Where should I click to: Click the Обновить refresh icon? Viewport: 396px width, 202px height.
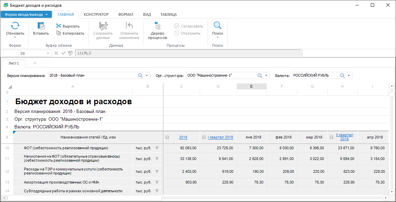pyautogui.click(x=15, y=26)
